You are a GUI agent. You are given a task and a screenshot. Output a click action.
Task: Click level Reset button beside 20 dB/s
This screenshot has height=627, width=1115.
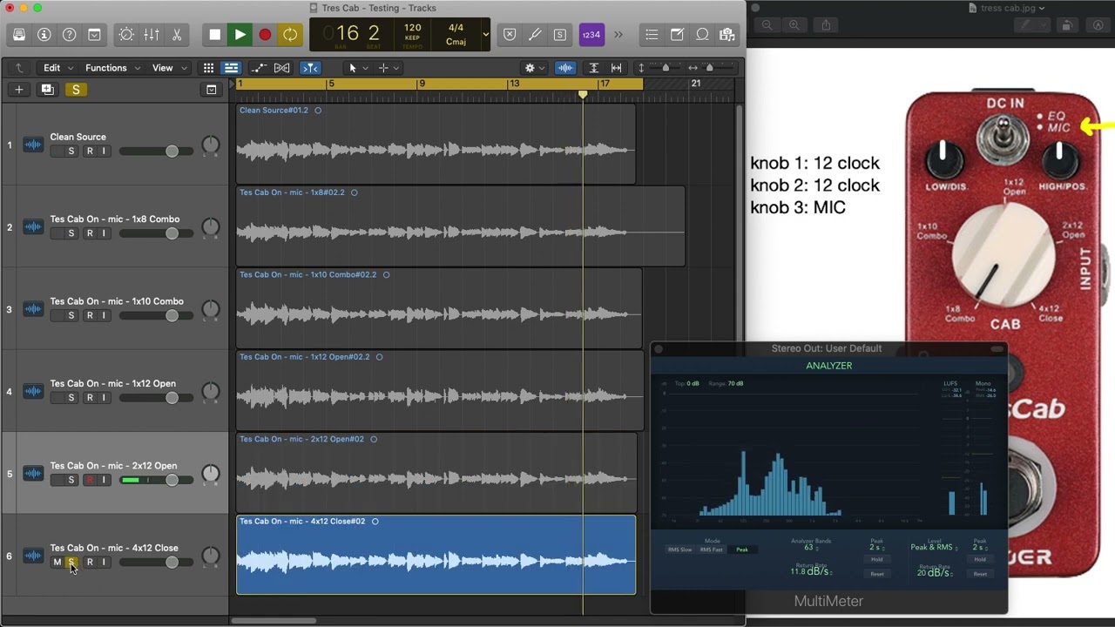coord(980,574)
